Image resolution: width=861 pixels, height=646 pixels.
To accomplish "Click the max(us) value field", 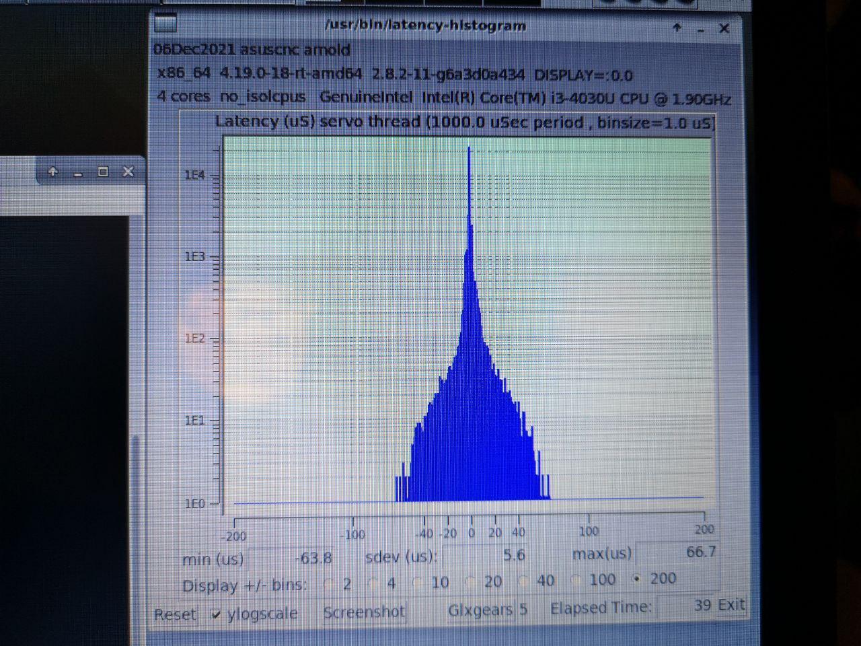I will click(x=678, y=552).
